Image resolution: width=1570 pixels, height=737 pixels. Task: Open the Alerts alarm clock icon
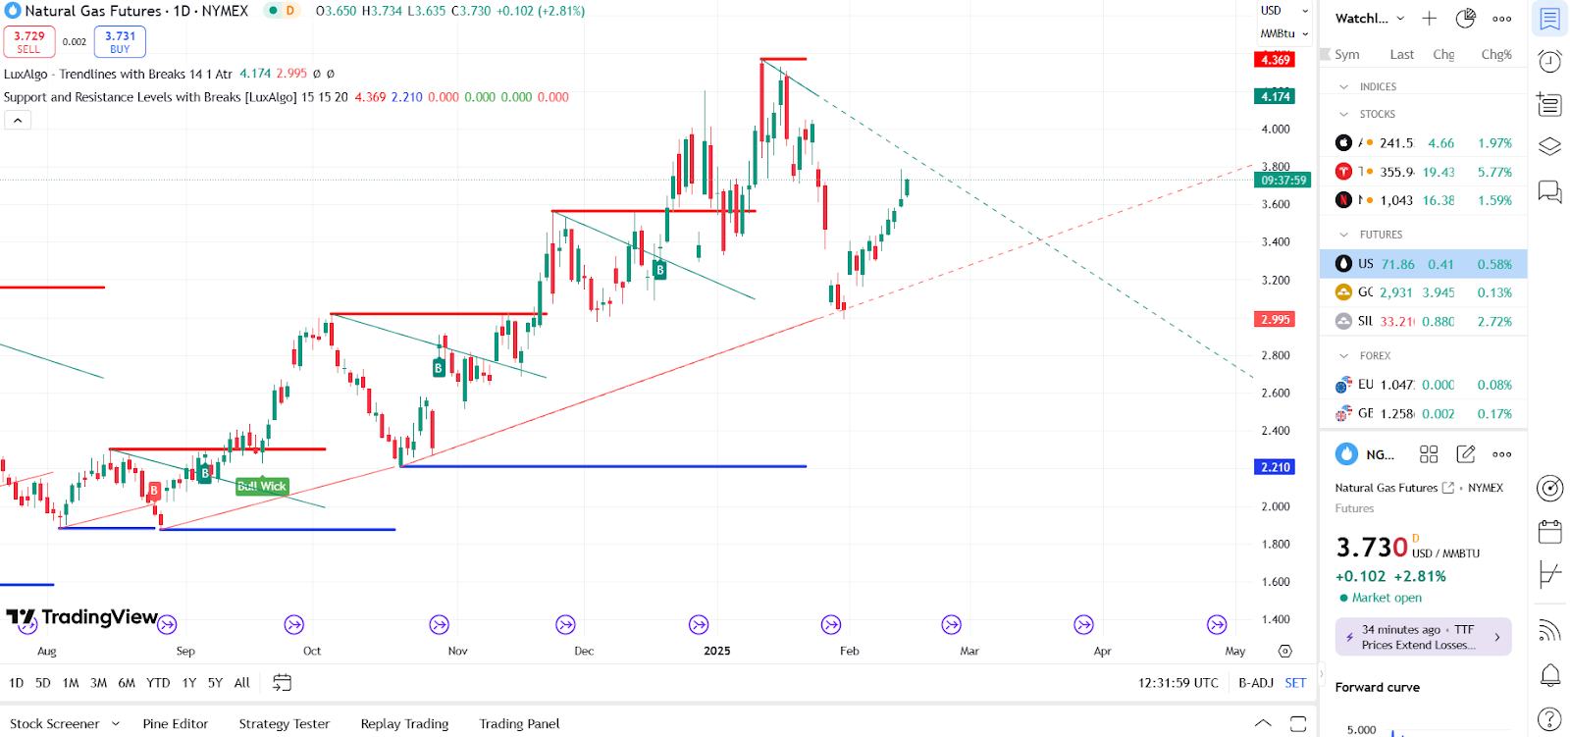(1550, 62)
